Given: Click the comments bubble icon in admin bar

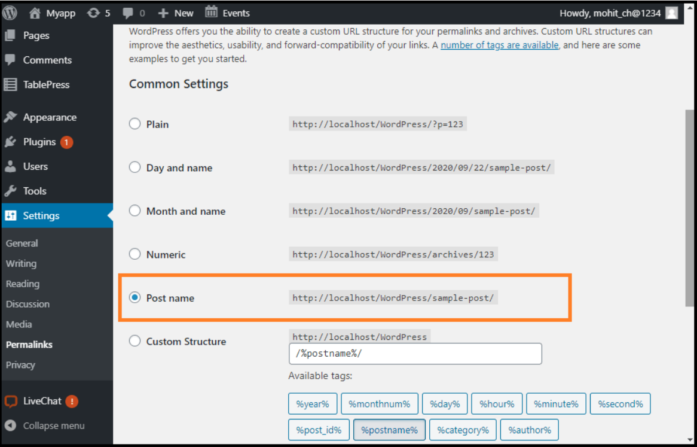Looking at the screenshot, I should point(129,12).
